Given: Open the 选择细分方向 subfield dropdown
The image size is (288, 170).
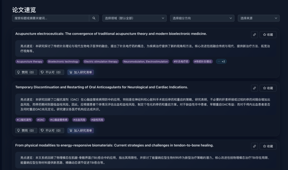Looking at the screenshot, I should coord(202,18).
